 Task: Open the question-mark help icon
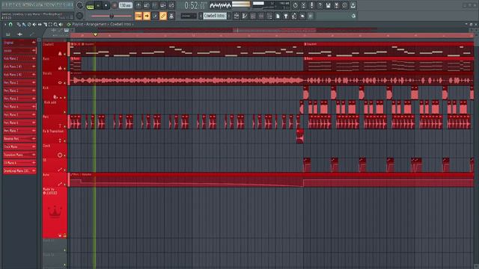click(x=320, y=5)
